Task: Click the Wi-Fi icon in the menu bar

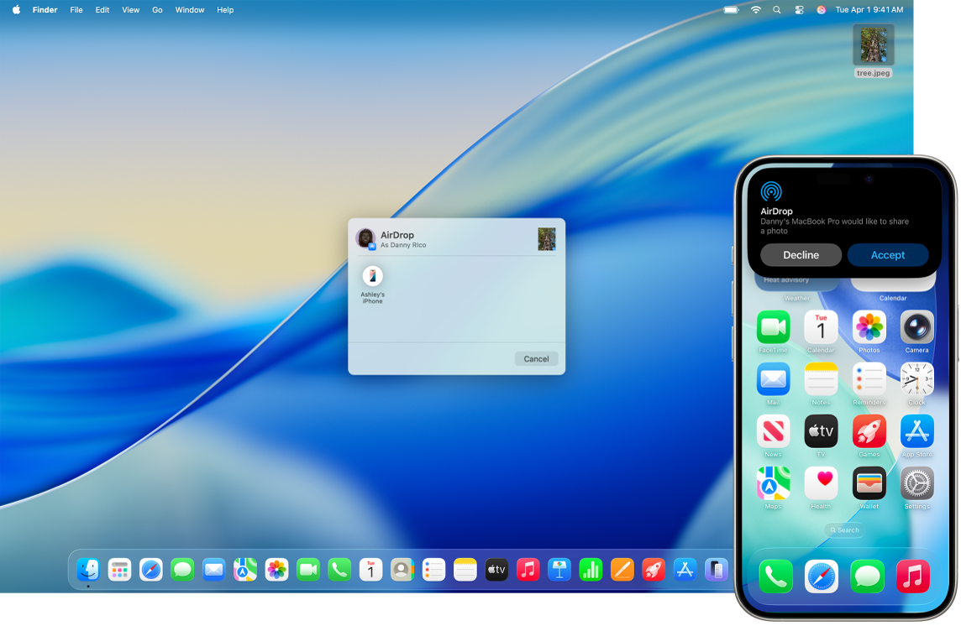Action: tap(755, 10)
